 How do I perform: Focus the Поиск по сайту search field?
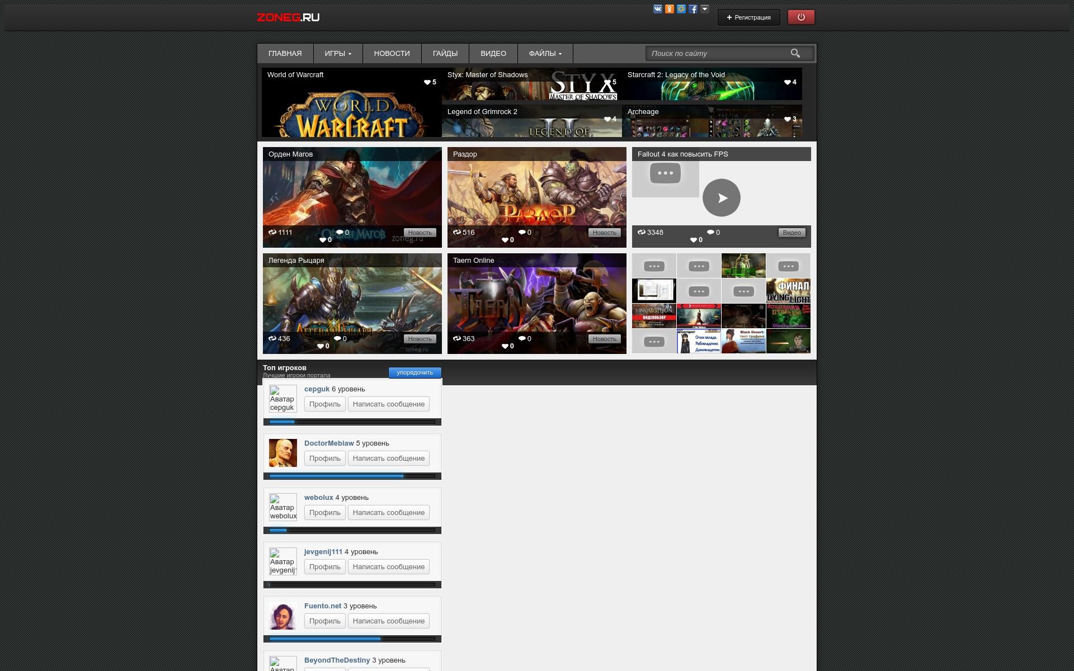(718, 53)
